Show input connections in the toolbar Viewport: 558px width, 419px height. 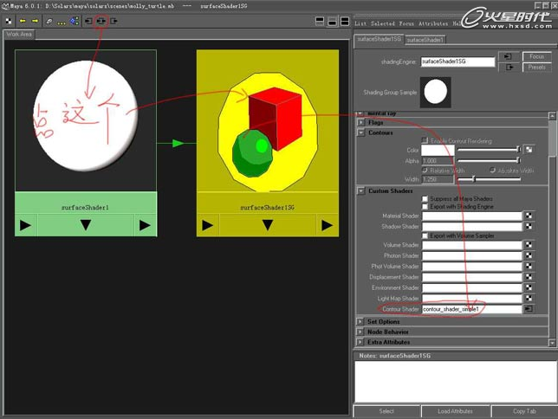coord(88,22)
